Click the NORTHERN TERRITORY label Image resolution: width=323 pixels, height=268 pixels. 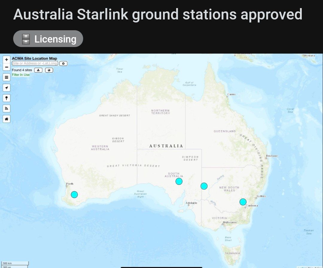pyautogui.click(x=161, y=112)
